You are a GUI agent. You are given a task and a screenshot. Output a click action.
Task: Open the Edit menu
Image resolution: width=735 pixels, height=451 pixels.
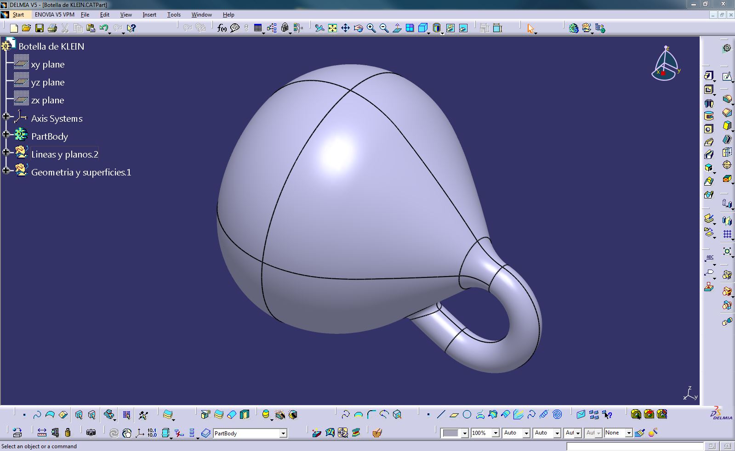click(x=104, y=15)
